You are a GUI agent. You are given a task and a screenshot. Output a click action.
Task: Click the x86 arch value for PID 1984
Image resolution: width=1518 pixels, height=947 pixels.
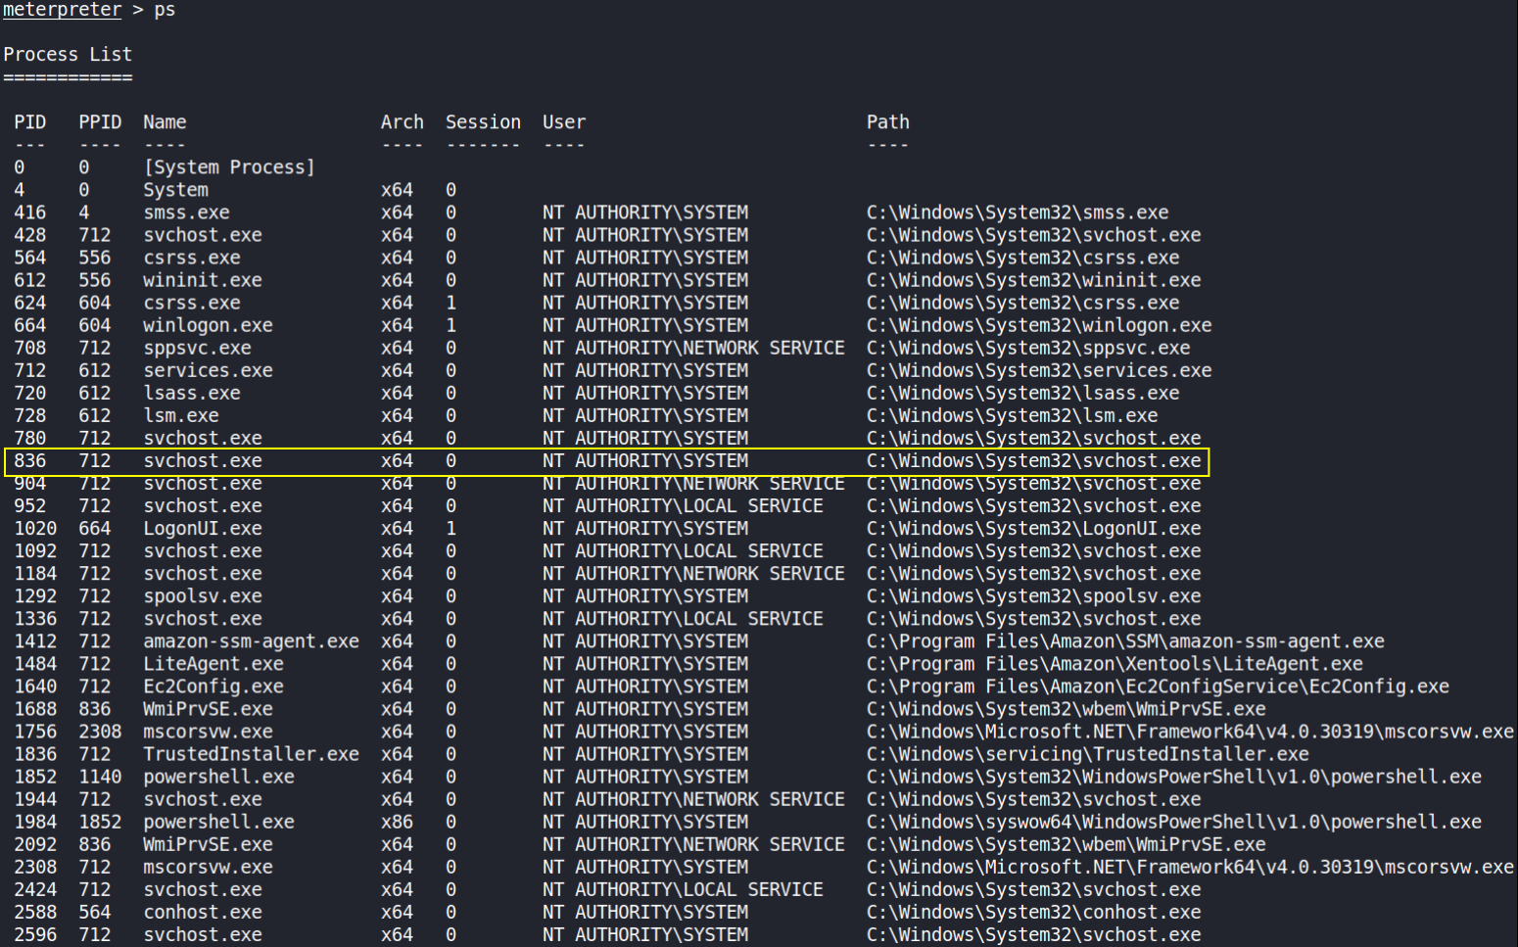point(397,822)
